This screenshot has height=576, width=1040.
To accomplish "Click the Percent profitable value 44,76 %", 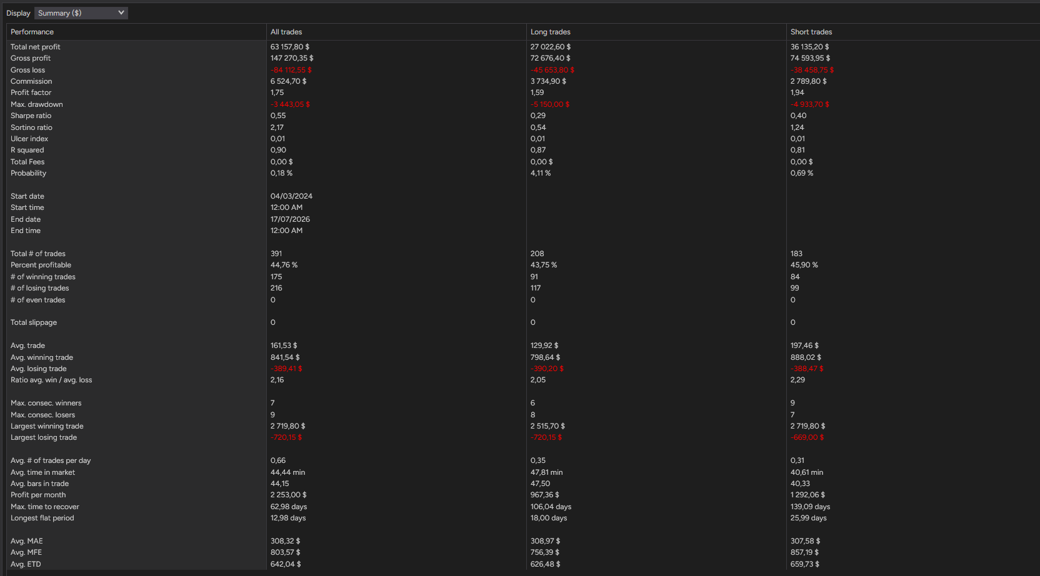I will (x=284, y=265).
